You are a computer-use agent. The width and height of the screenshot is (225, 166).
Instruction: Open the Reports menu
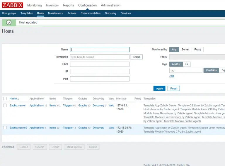tap(69, 5)
